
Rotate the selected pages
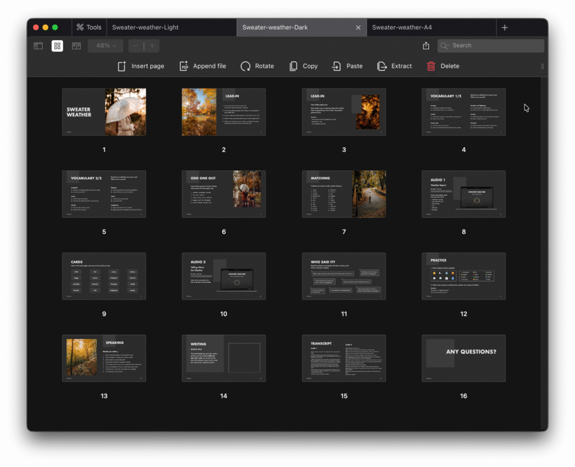245,66
